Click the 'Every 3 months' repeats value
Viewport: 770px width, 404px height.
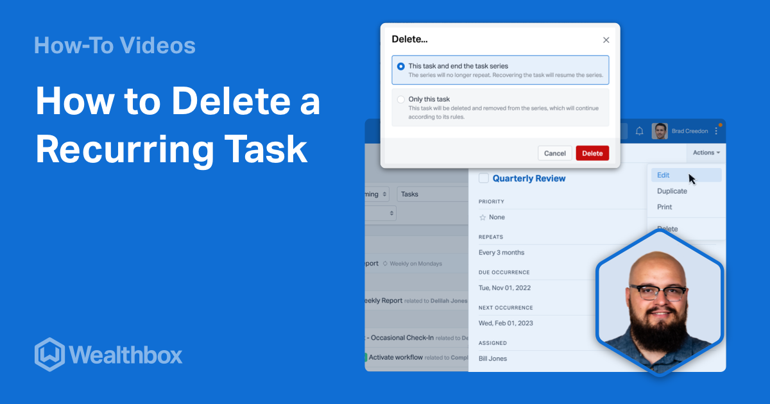click(501, 253)
